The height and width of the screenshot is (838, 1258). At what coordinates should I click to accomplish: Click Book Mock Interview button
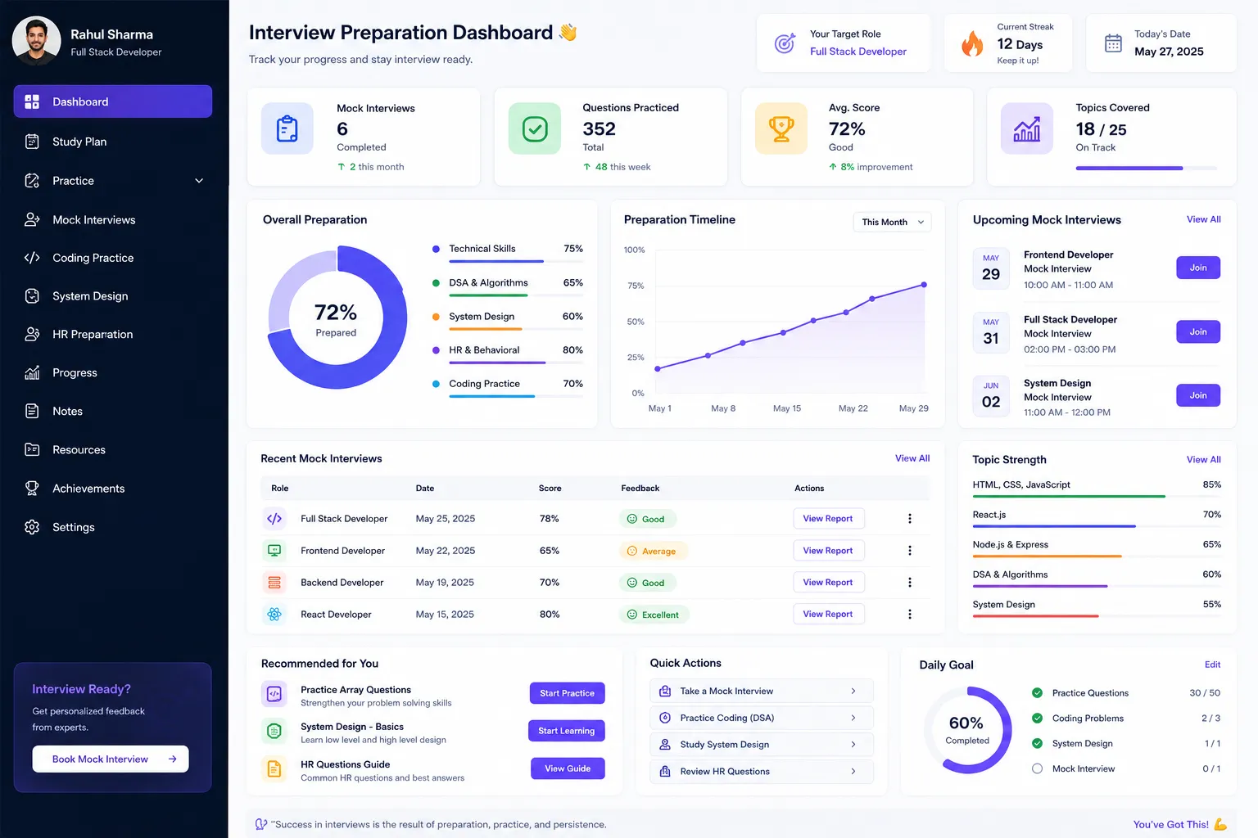pyautogui.click(x=111, y=759)
